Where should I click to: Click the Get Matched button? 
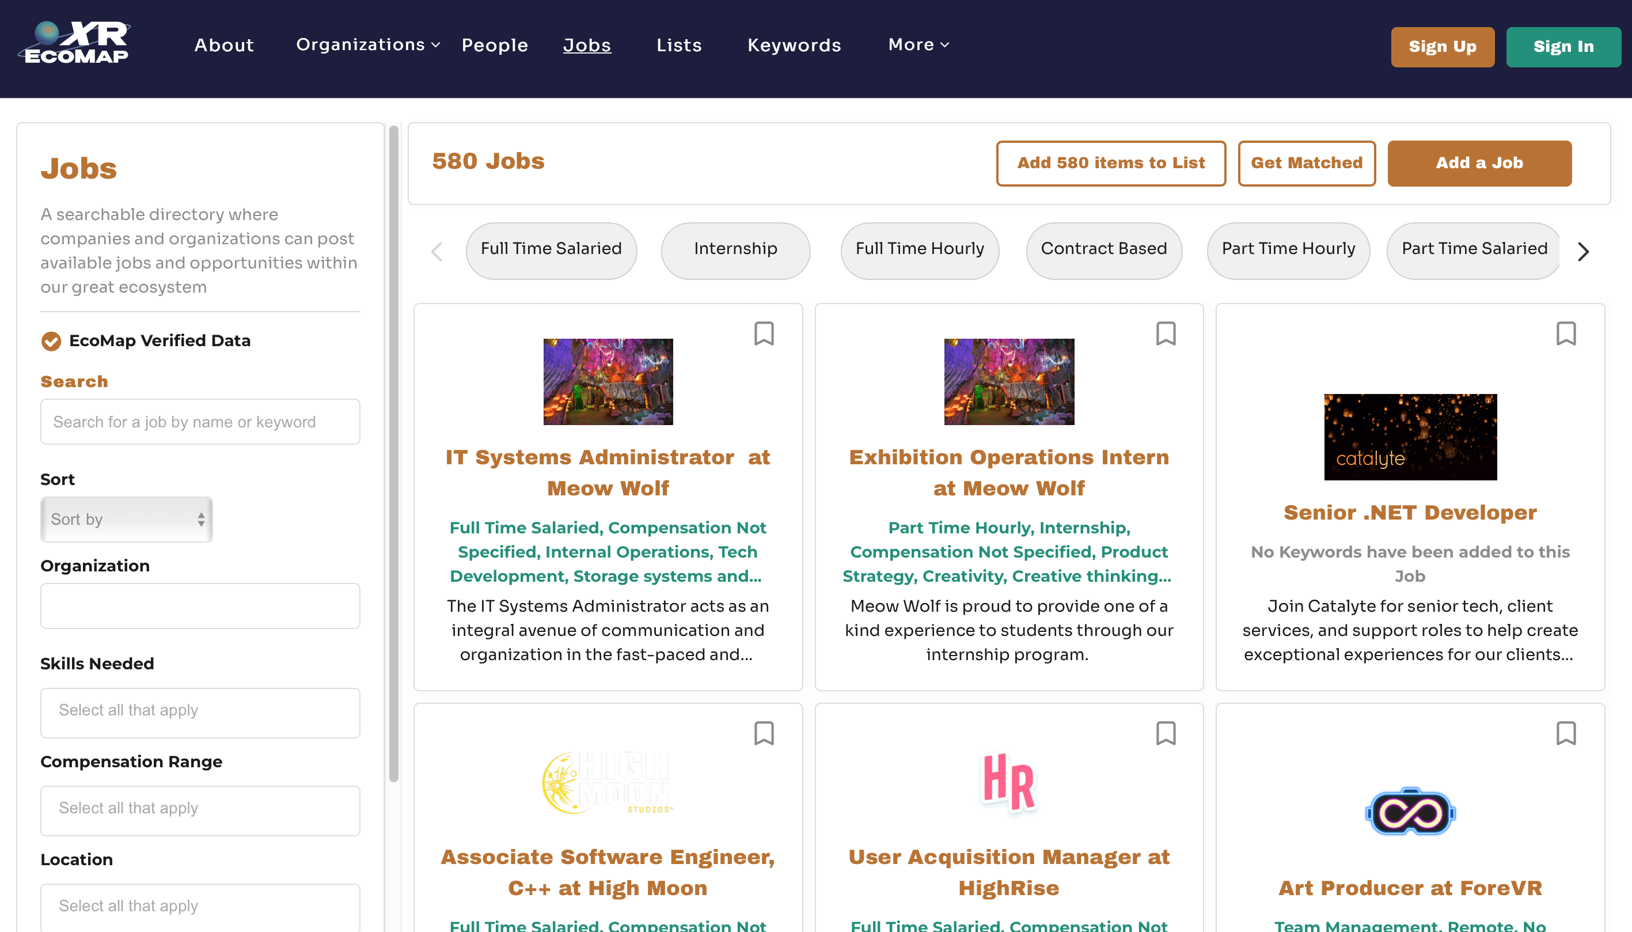coord(1307,163)
